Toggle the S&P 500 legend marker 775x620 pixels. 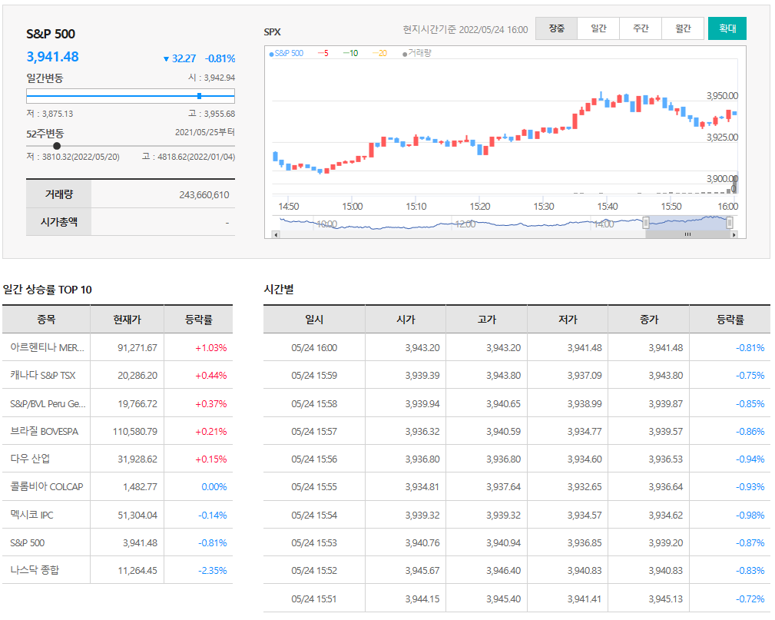pos(286,54)
